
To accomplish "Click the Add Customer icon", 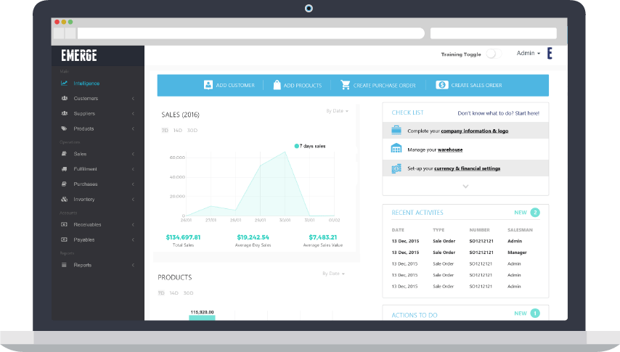I will tap(208, 85).
